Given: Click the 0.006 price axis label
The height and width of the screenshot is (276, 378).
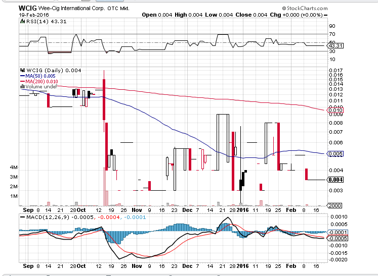Looking at the screenshot, I should 336,143.
